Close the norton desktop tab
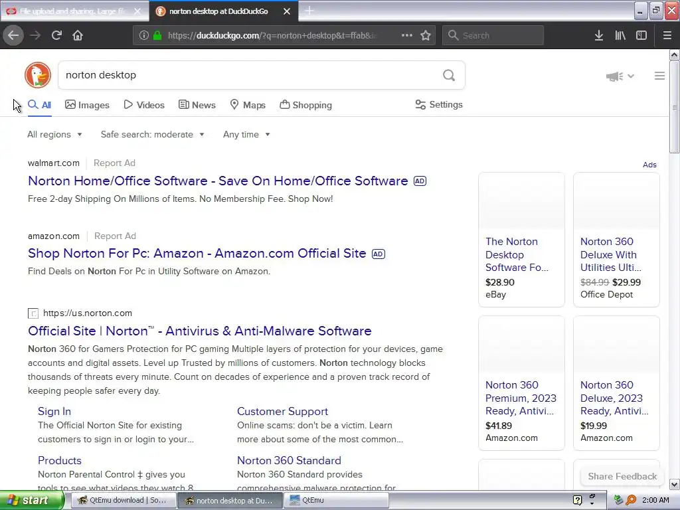This screenshot has width=680, height=510. pyautogui.click(x=287, y=11)
